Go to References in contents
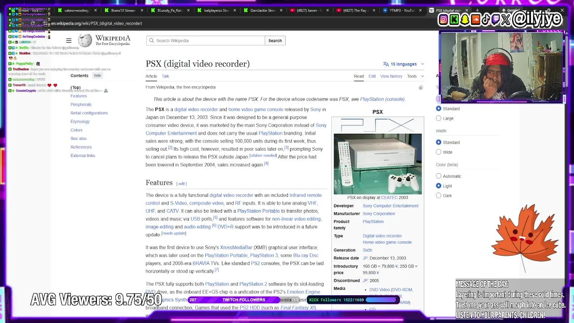Screen dimensions: 574x323 81,147
